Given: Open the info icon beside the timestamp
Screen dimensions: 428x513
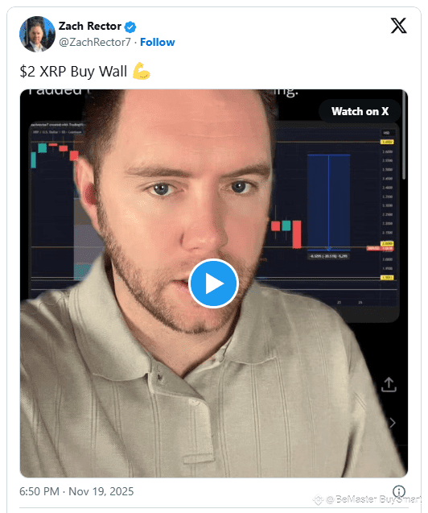Looking at the screenshot, I should [399, 490].
